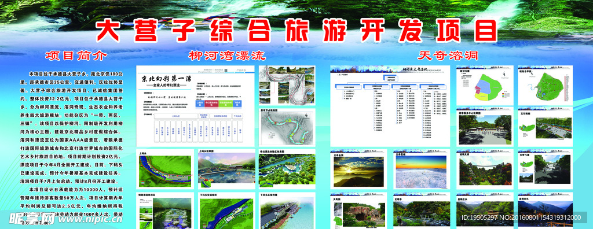The width and height of the screenshot is (593, 229).
Task: Open the 天奇雪域 snow photo
Action: pos(422,169)
